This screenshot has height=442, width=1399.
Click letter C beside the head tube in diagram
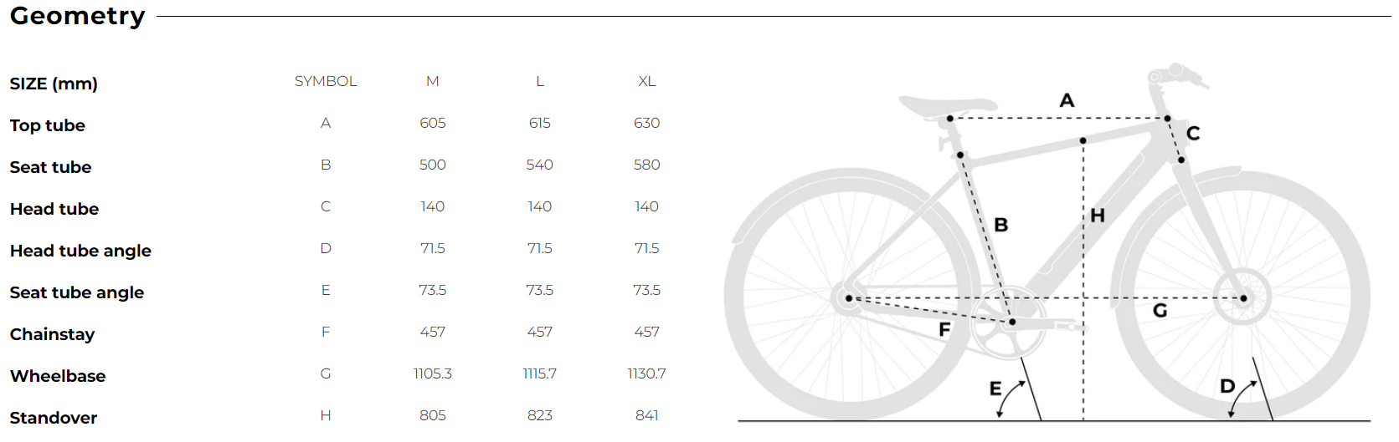coord(1193,134)
